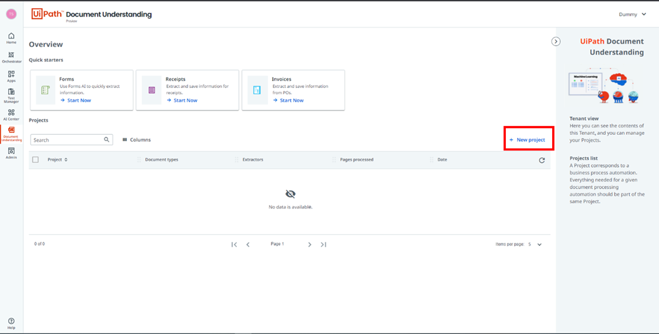Start Now on the Forms card

click(x=76, y=101)
